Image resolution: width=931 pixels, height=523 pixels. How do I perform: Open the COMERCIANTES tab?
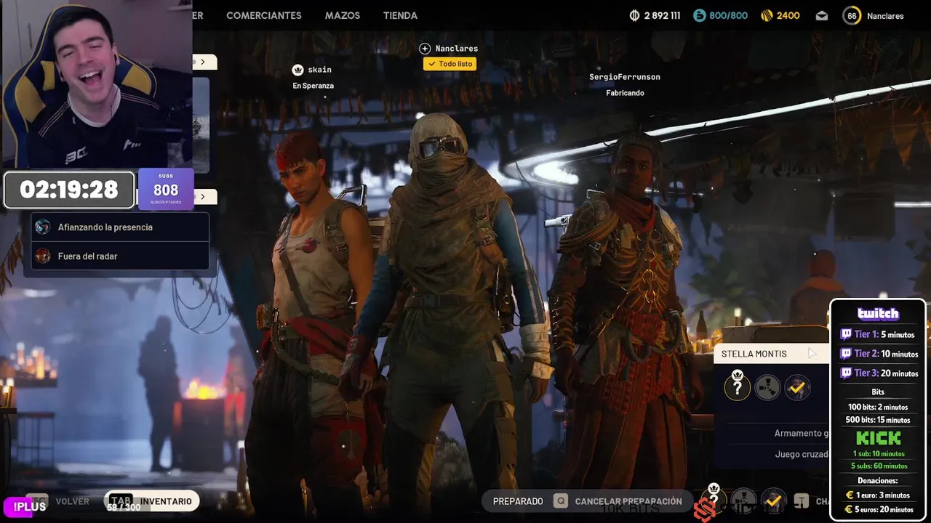pos(263,15)
